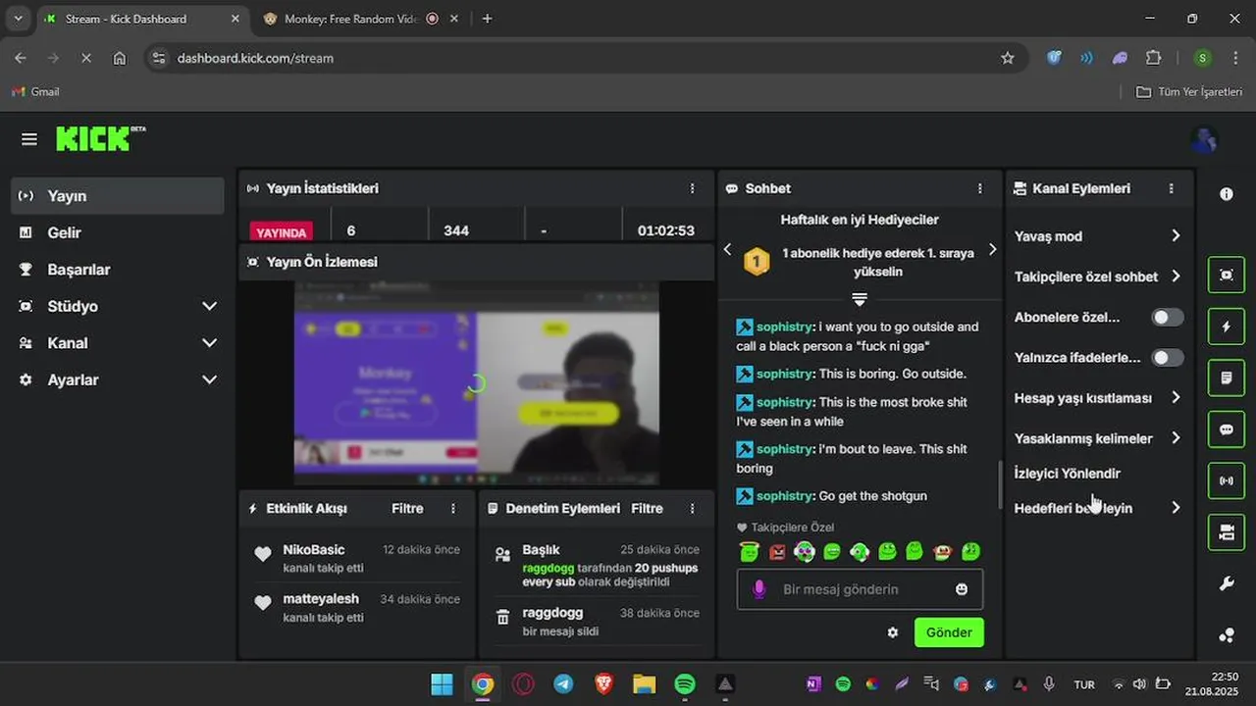Click the info icon at the top of the right rail
This screenshot has height=706, width=1256.
tap(1226, 194)
